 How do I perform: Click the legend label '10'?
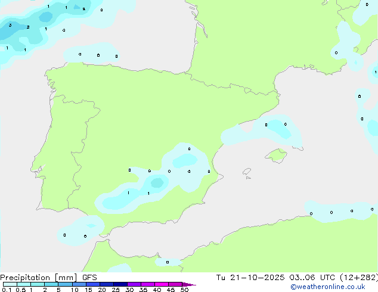click(75, 290)
